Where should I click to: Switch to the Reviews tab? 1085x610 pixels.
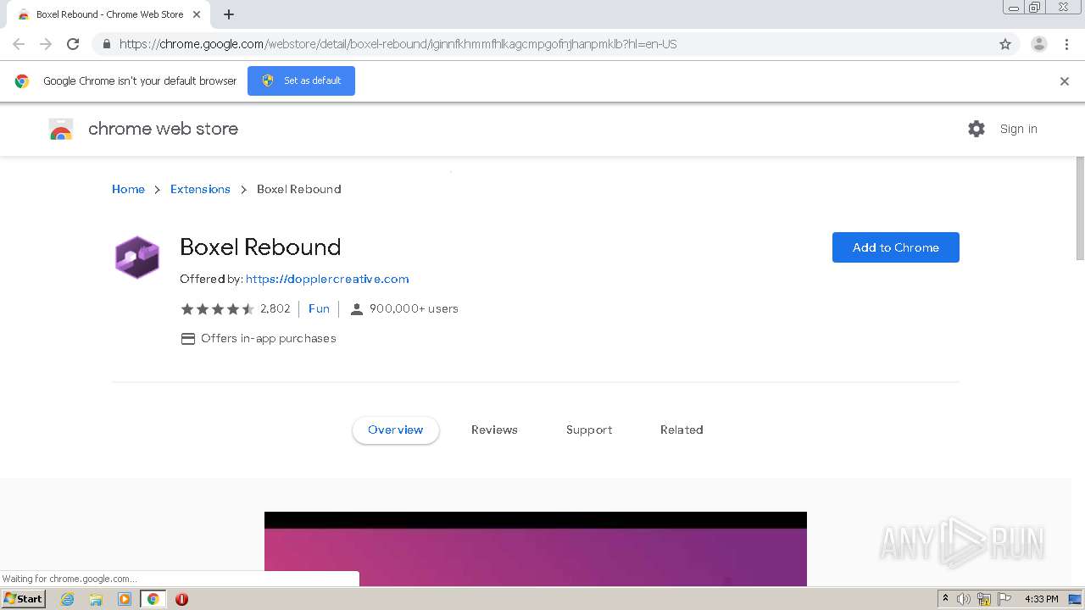(x=494, y=430)
